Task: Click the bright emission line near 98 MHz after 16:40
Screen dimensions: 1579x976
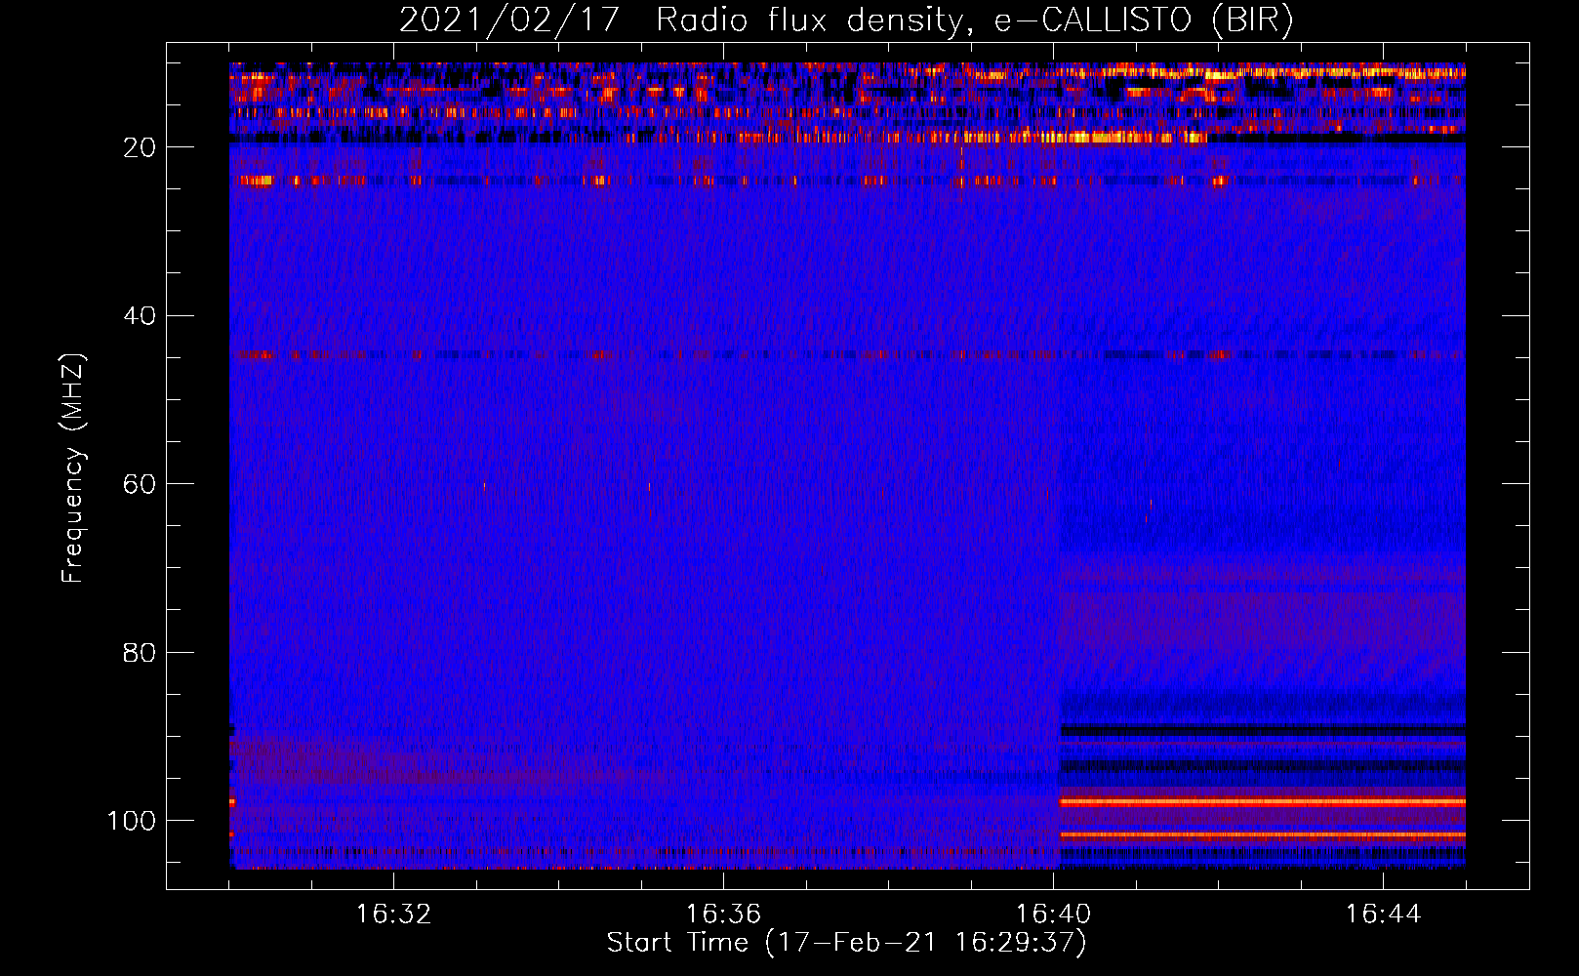Action: click(1262, 802)
